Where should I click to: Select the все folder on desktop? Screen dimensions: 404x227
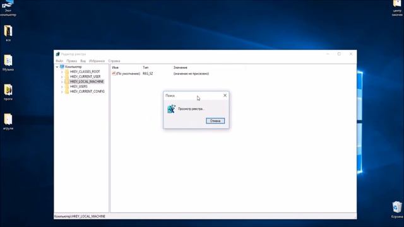point(8,33)
